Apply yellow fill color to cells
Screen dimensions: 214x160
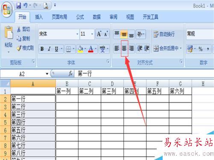pos(80,49)
